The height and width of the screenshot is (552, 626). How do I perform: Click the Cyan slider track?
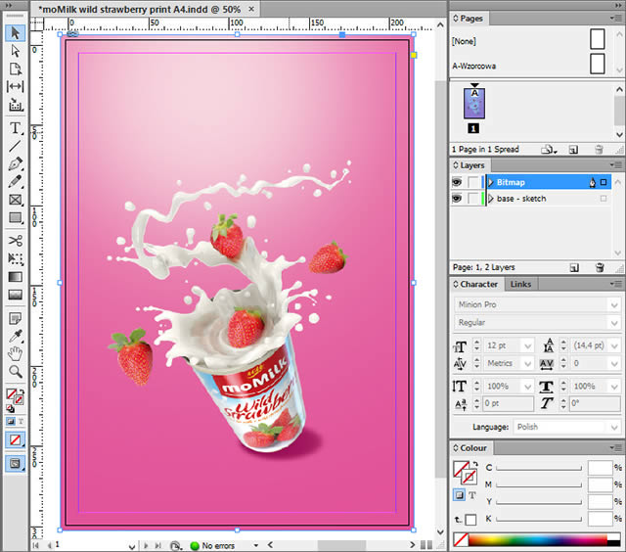pyautogui.click(x=539, y=469)
